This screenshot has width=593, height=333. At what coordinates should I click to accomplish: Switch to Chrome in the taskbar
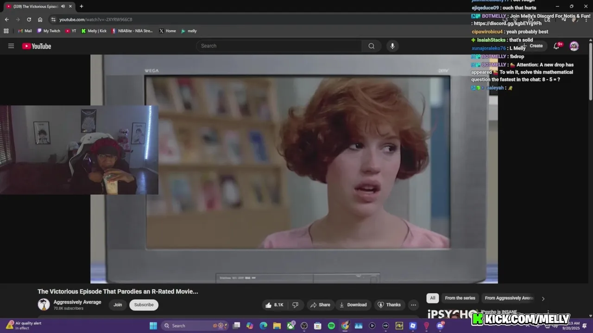(345, 326)
